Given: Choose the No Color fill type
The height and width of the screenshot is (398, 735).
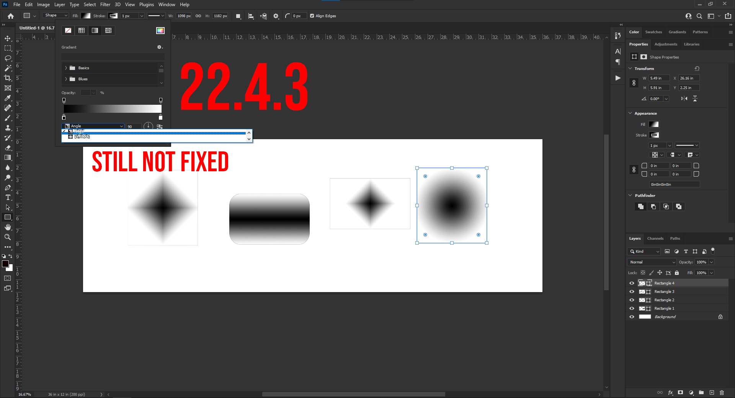Looking at the screenshot, I should (x=68, y=31).
